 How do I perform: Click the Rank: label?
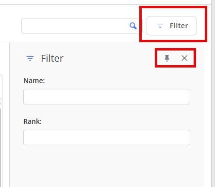[x=33, y=121]
